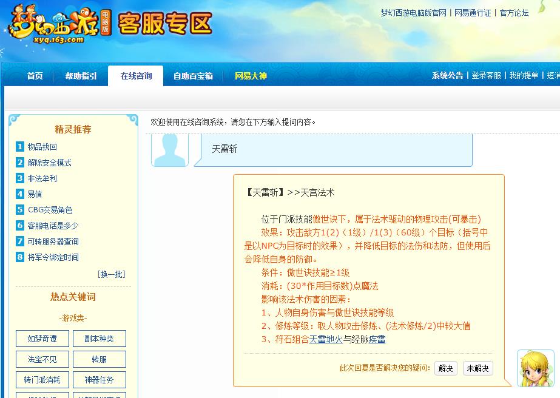Image resolution: width=560 pixels, height=398 pixels.
Task: Go to the 首页 tab
Action: pos(35,76)
